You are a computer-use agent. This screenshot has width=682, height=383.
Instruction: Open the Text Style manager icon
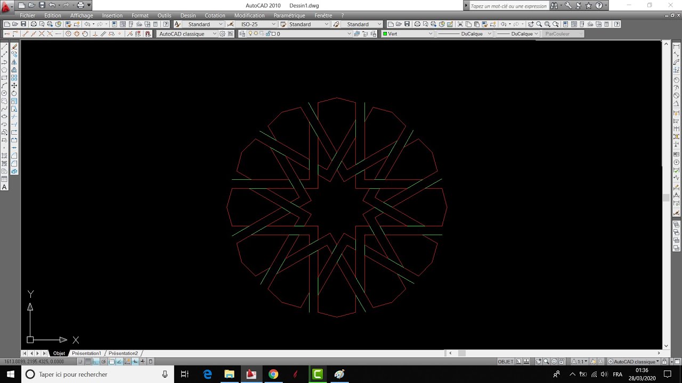(177, 24)
